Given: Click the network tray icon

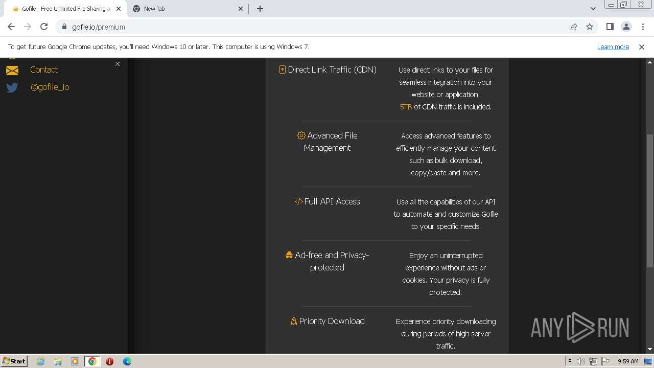Looking at the screenshot, I should click(593, 361).
